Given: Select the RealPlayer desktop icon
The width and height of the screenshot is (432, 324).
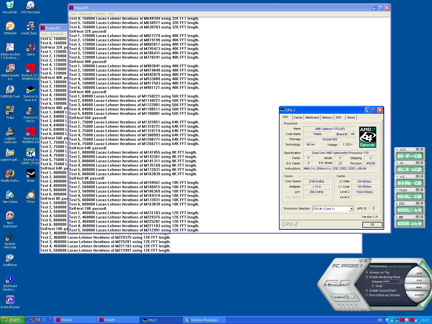Looking at the screenshot, I should (10, 260).
